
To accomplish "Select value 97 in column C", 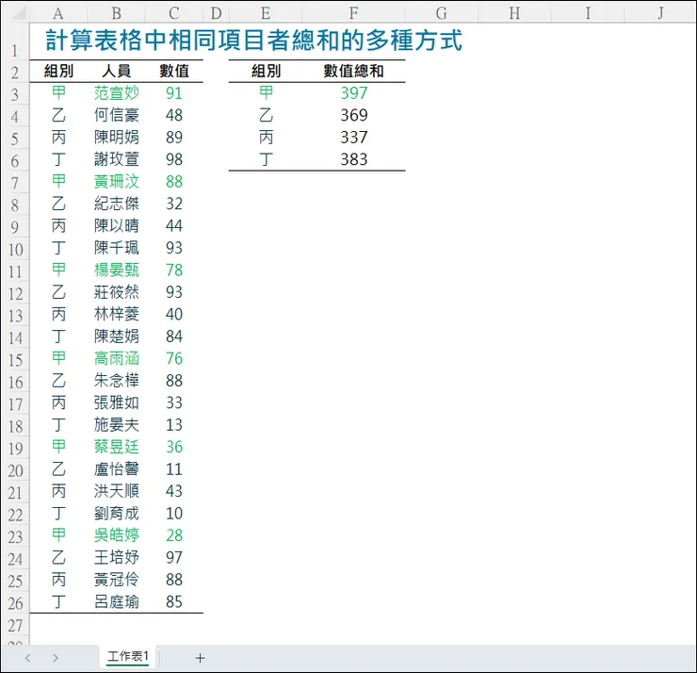I will coord(174,557).
